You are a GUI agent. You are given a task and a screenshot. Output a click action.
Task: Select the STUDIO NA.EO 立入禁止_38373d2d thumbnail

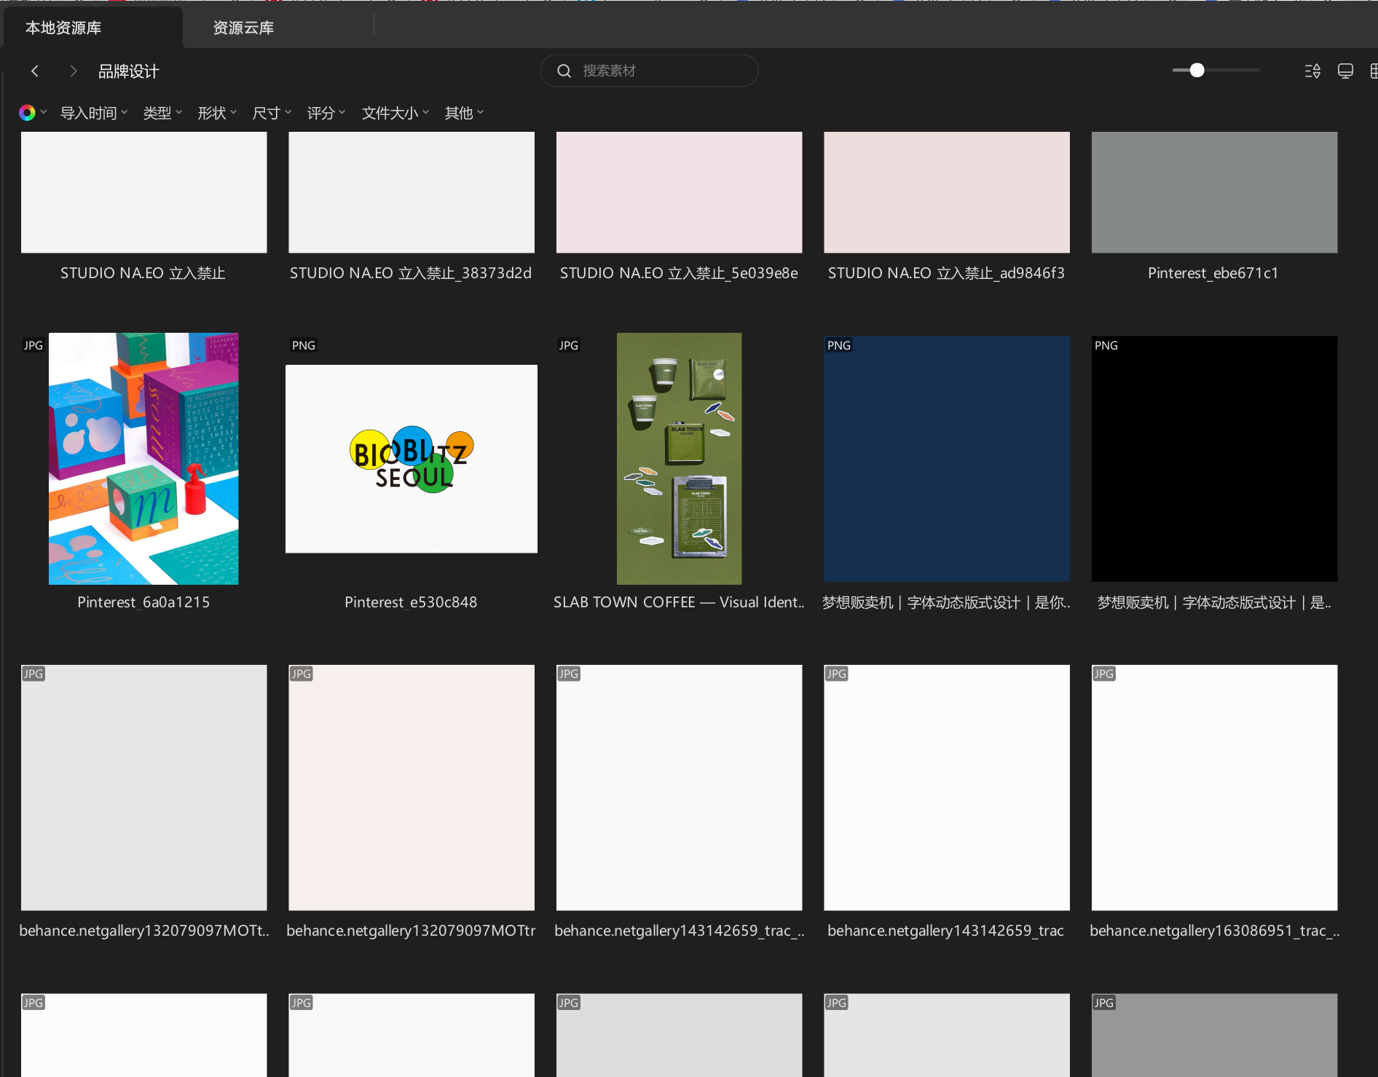pos(412,192)
